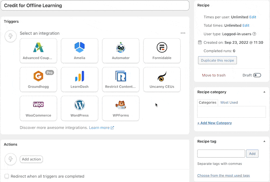
Task: Focus the recipe tag input field
Action: click(221, 154)
